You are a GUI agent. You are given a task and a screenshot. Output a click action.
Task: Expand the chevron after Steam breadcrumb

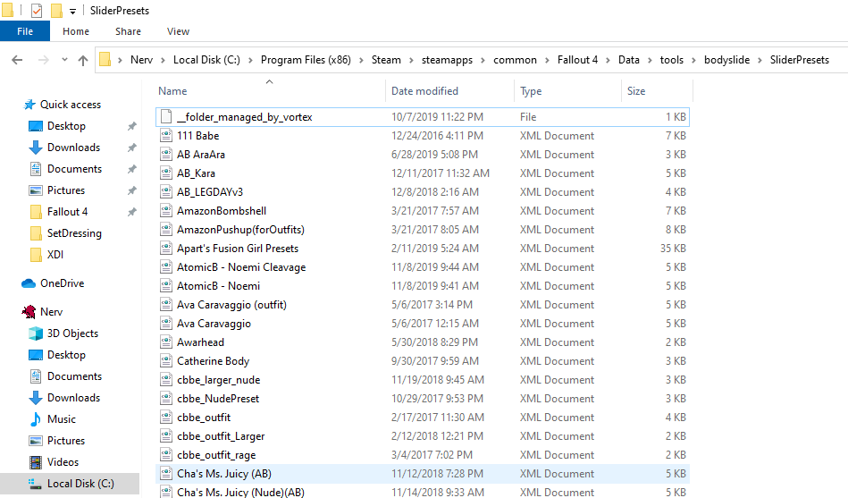(411, 60)
